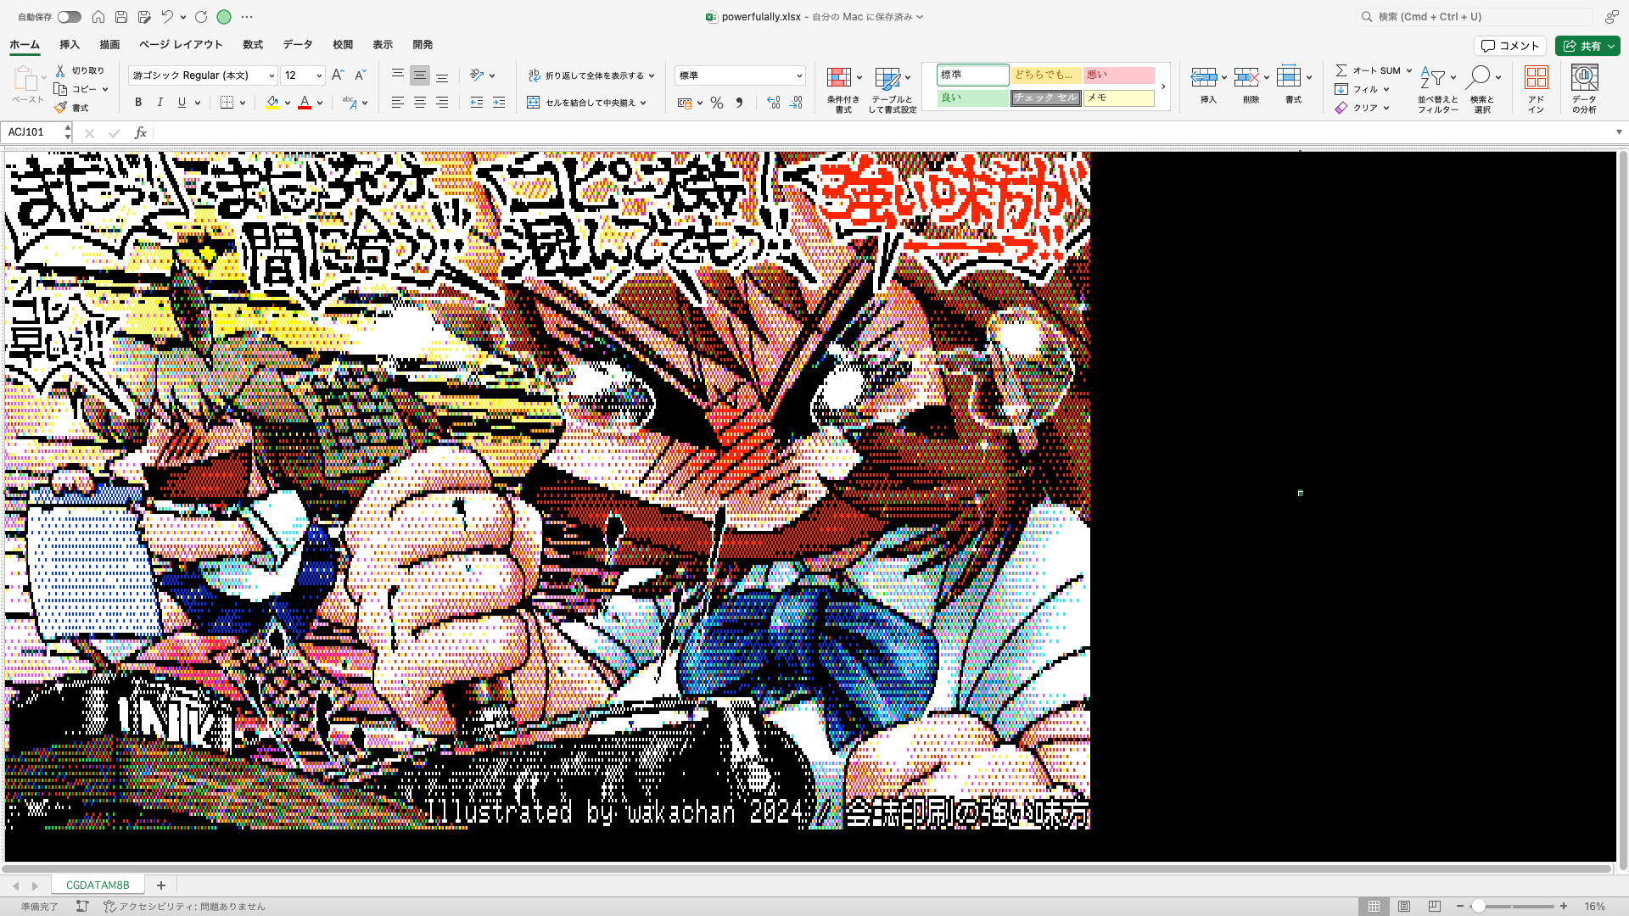Increase decimal places icon
Viewport: 1629px width, 916px height.
pos(774,103)
